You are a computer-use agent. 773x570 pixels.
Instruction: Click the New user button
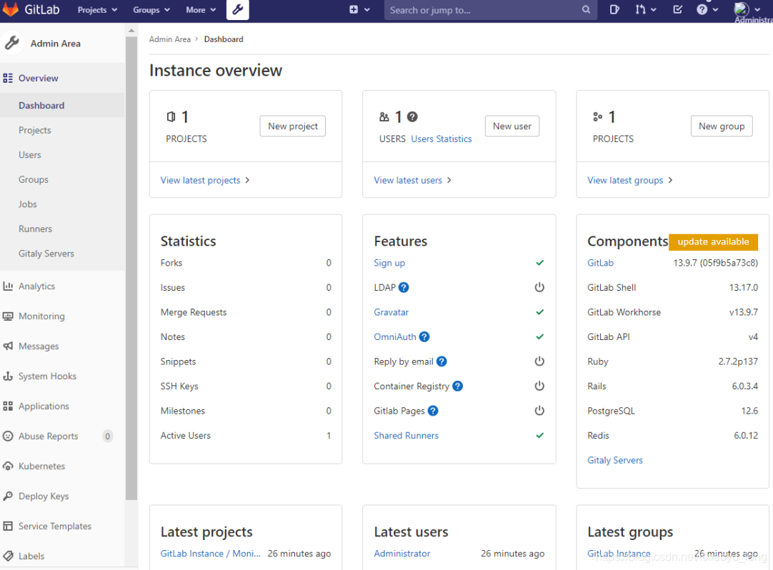point(512,126)
